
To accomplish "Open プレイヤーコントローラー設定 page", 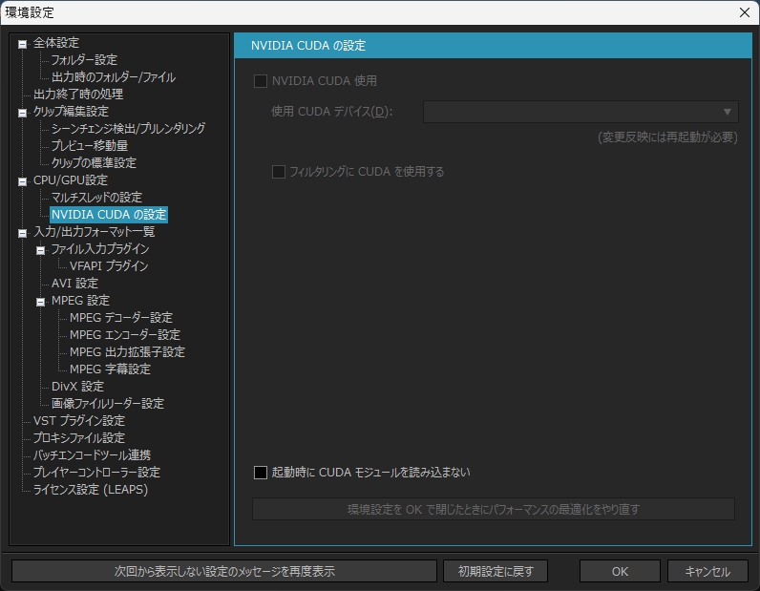I will pos(96,473).
